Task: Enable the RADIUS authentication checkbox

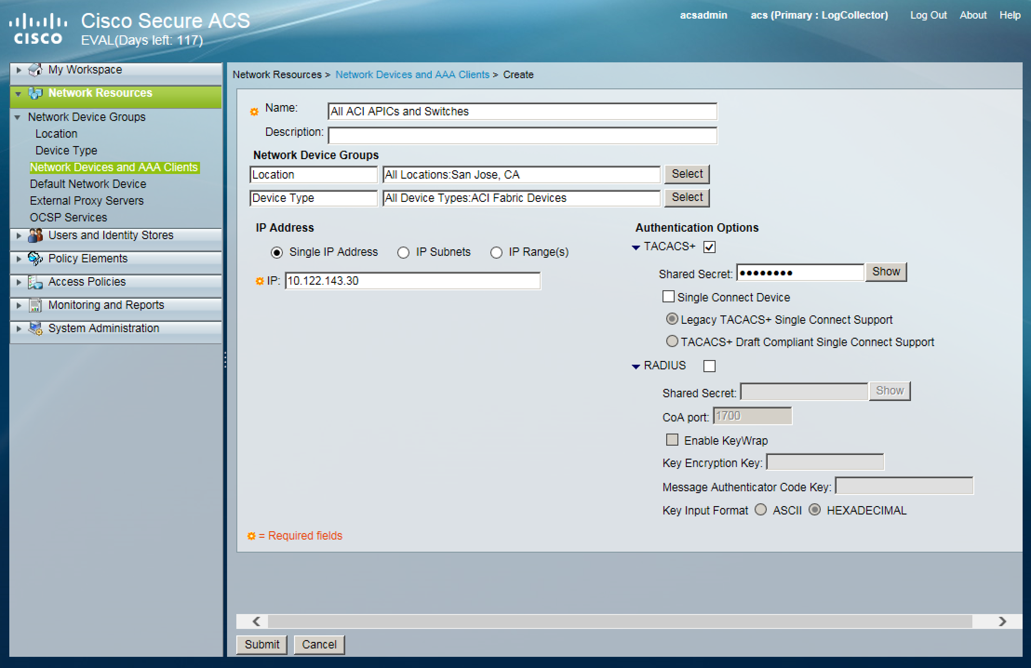Action: point(709,366)
